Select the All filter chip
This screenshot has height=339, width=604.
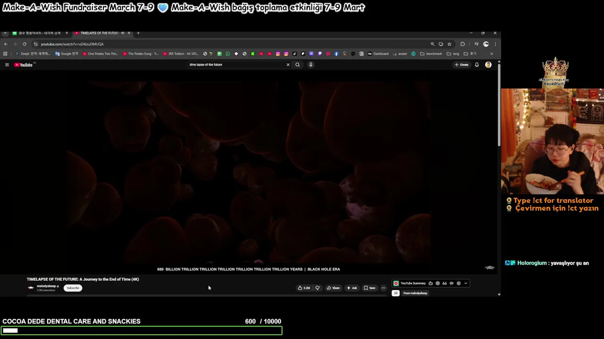coord(395,293)
